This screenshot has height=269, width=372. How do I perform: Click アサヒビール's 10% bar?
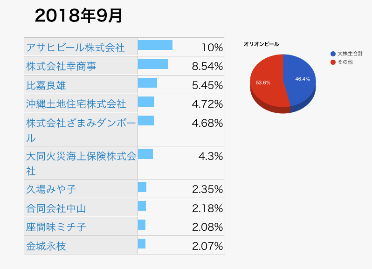155,45
